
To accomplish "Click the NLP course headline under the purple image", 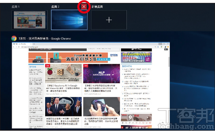I will (101, 88).
